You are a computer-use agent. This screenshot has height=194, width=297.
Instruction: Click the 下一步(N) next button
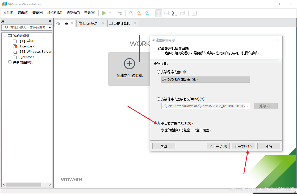[243, 146]
